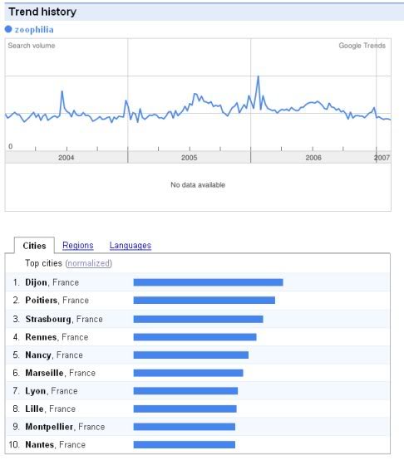Screen dimensions: 404x465
Task: Click the 2004 label on timeline
Action: click(66, 158)
